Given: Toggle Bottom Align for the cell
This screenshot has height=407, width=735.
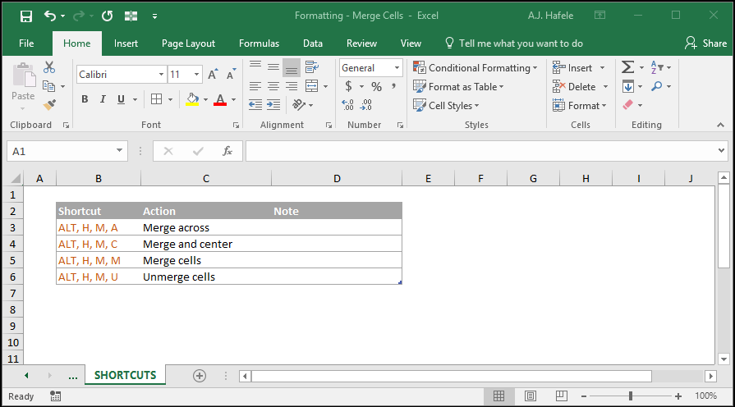Looking at the screenshot, I should [292, 67].
